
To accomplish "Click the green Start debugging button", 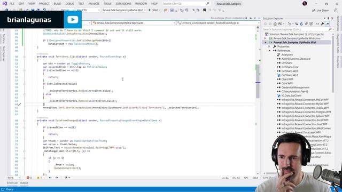I will (154, 10).
